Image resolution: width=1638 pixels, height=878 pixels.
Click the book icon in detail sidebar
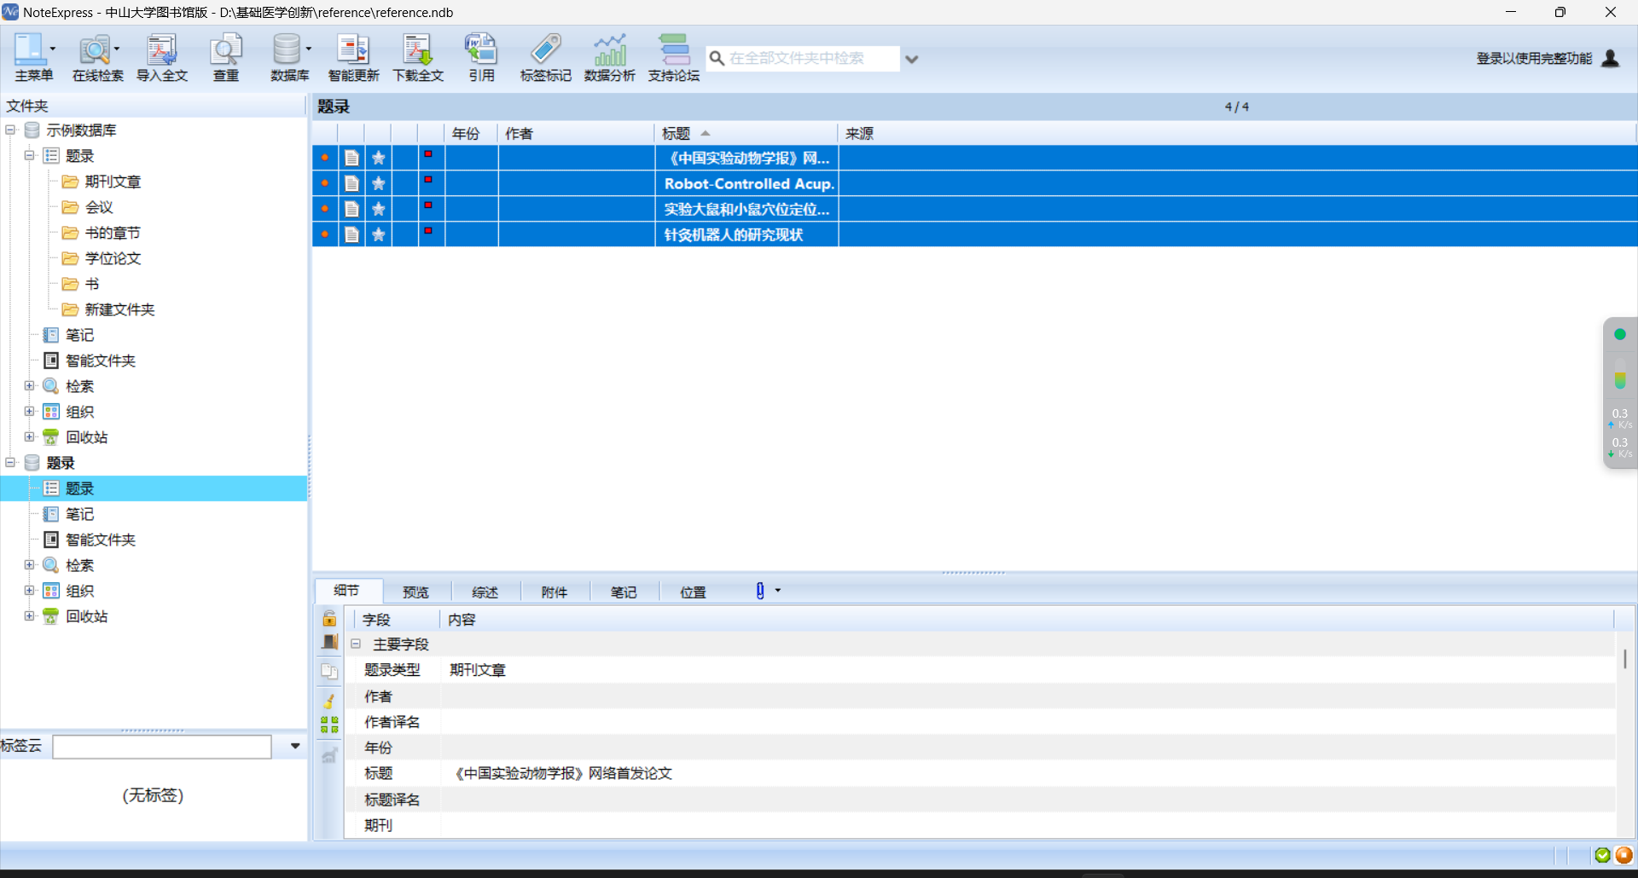pyautogui.click(x=329, y=642)
